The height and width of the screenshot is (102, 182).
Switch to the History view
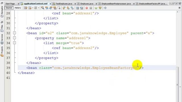(x=18, y=8)
